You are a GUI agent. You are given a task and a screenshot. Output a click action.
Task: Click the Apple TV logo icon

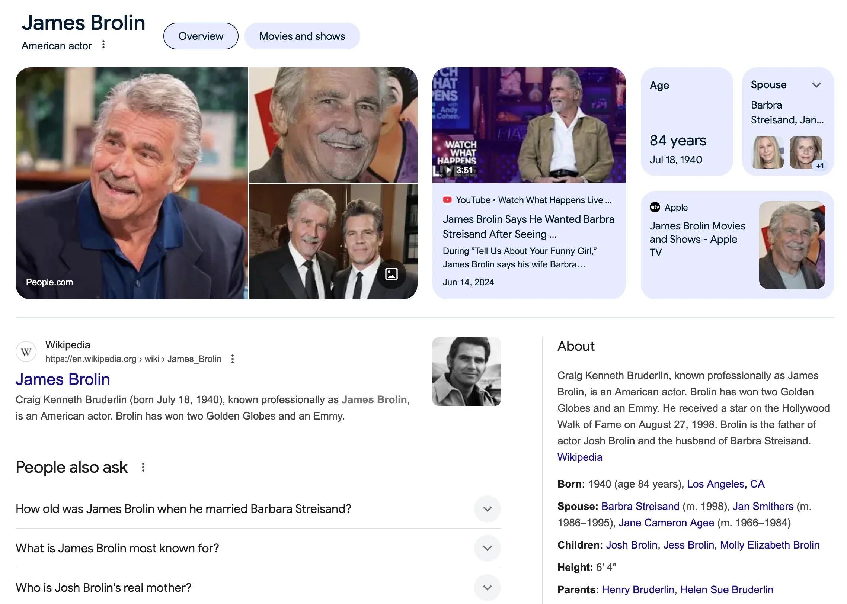click(655, 207)
